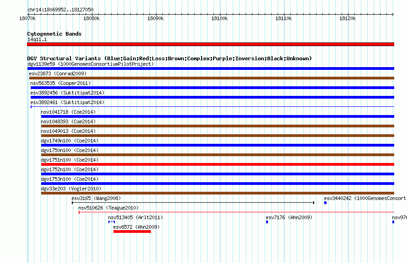Open dgv1753n100 (Coe2014) label
This screenshot has width=407, height=263.
[x=70, y=179]
